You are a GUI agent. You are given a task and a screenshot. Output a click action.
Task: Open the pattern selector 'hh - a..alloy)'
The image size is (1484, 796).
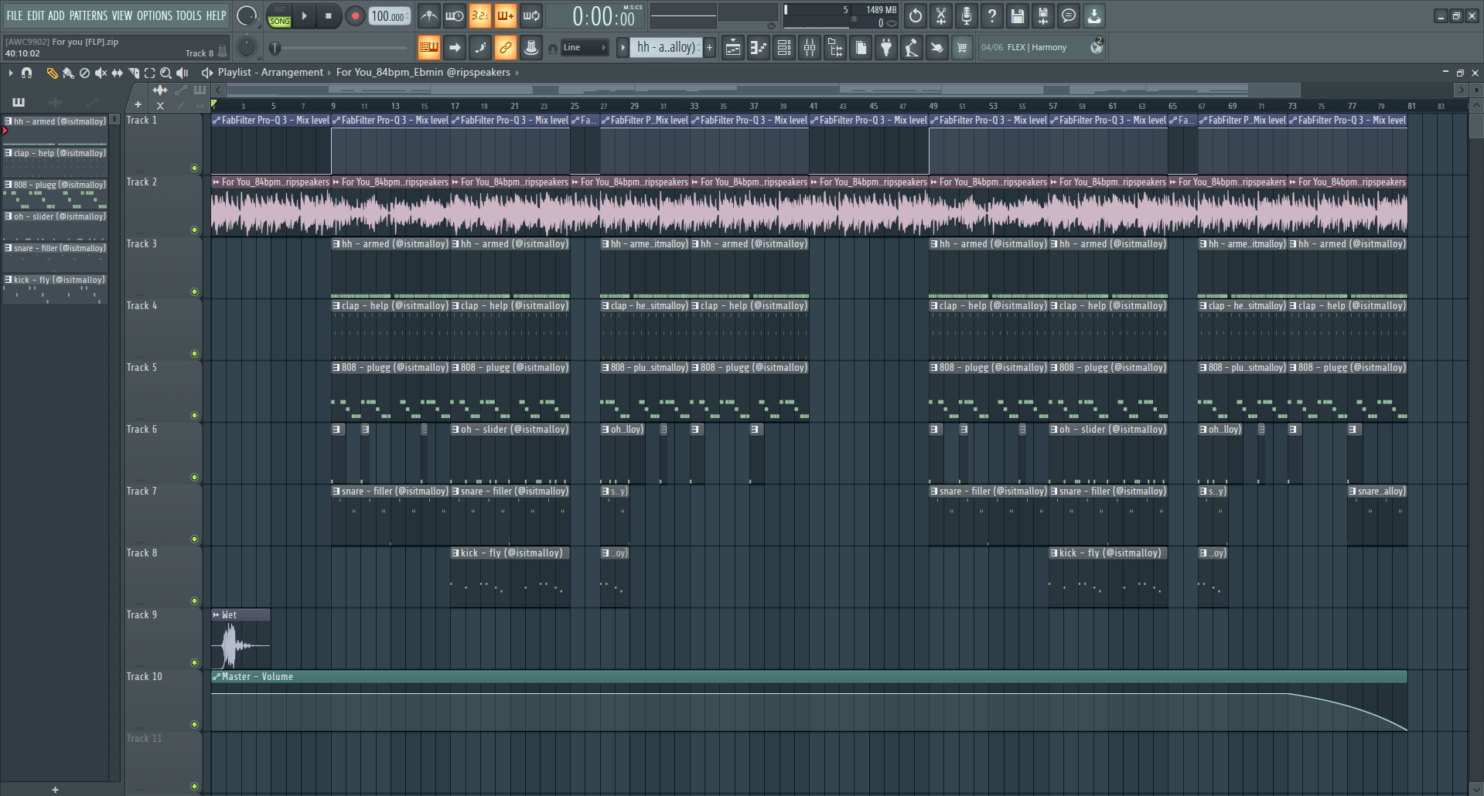coord(666,48)
